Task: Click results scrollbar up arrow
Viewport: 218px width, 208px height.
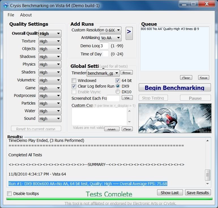Action: tap(208, 141)
